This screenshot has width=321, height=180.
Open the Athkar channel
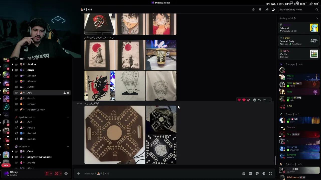(x=42, y=64)
